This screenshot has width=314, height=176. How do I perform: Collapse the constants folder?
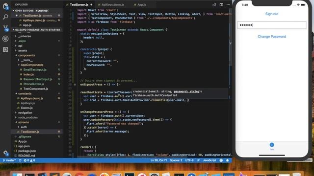(25, 93)
